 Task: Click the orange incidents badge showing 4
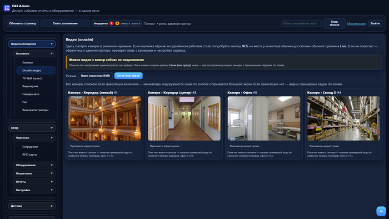pos(117,23)
